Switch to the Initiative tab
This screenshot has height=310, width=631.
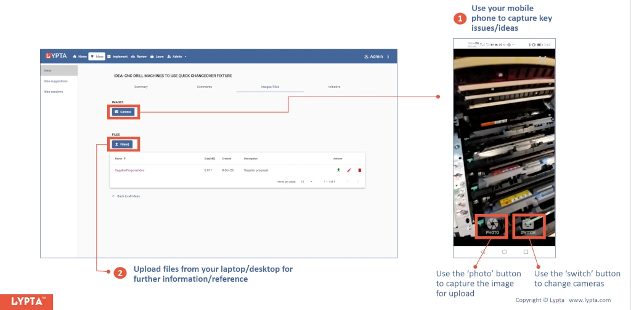coord(335,87)
